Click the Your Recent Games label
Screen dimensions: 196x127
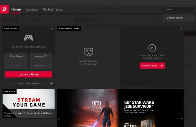pyautogui.click(x=69, y=29)
